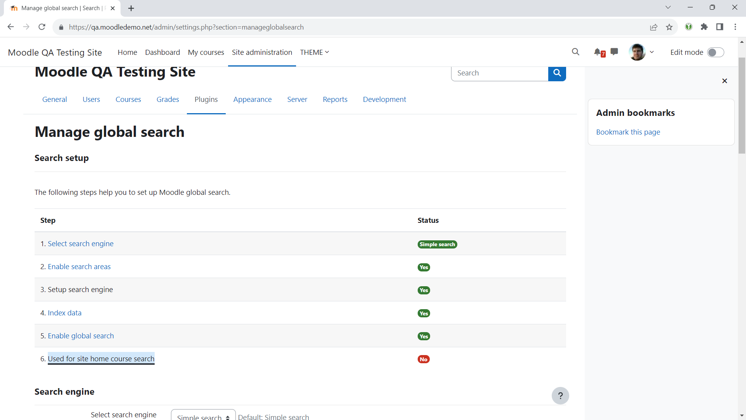Open Chrome three-dot menu
This screenshot has width=746, height=420.
point(735,27)
